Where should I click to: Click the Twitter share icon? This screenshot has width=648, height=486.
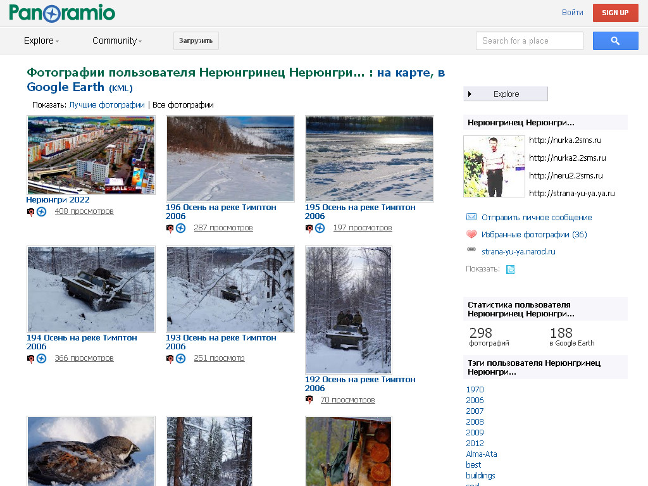(x=510, y=269)
